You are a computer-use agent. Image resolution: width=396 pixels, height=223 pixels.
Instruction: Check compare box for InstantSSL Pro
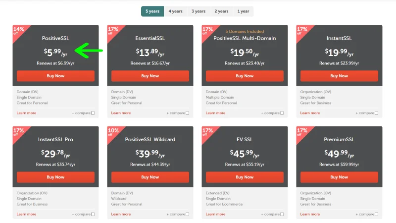[93, 214]
